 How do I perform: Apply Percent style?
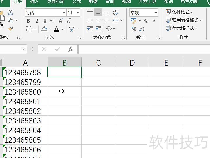[146, 21]
